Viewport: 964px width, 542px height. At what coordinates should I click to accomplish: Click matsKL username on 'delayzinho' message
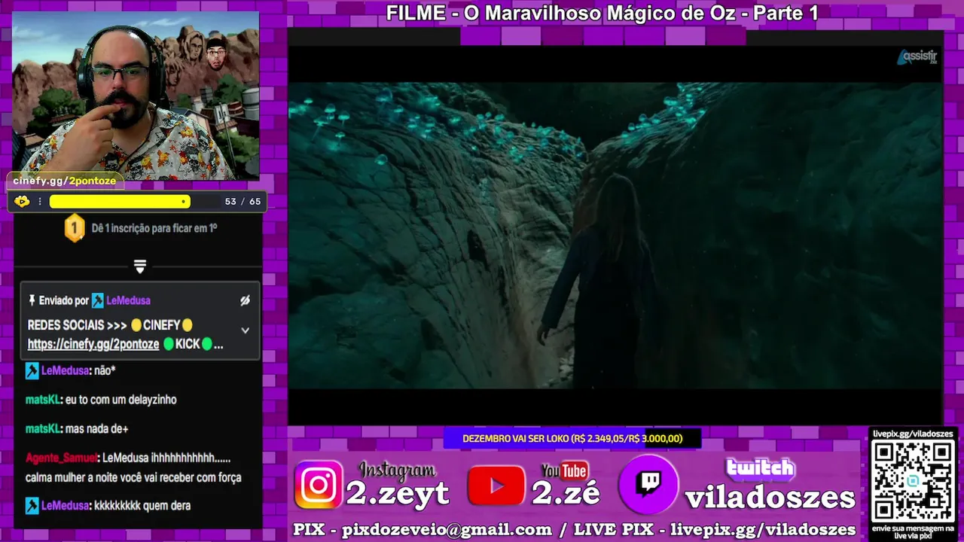[x=42, y=400]
